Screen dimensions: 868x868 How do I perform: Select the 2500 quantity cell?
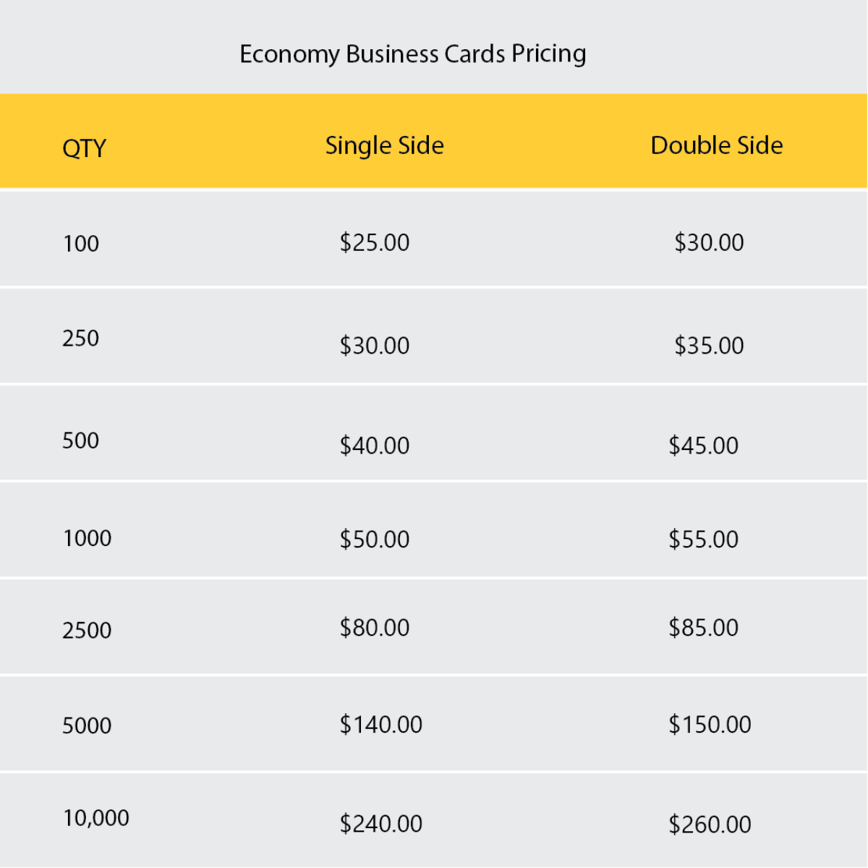click(87, 630)
